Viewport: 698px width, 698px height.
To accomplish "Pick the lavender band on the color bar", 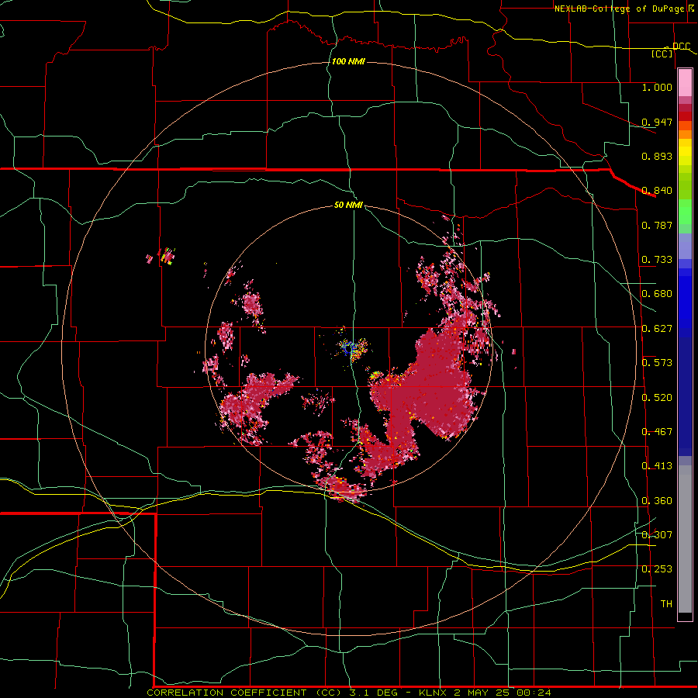I will point(685,247).
